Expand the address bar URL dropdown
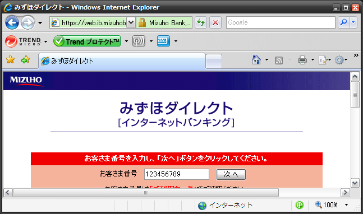 click(x=131, y=22)
